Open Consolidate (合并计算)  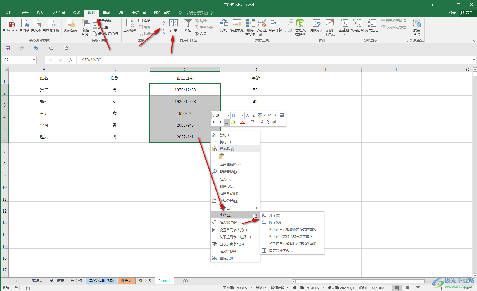[x=275, y=26]
